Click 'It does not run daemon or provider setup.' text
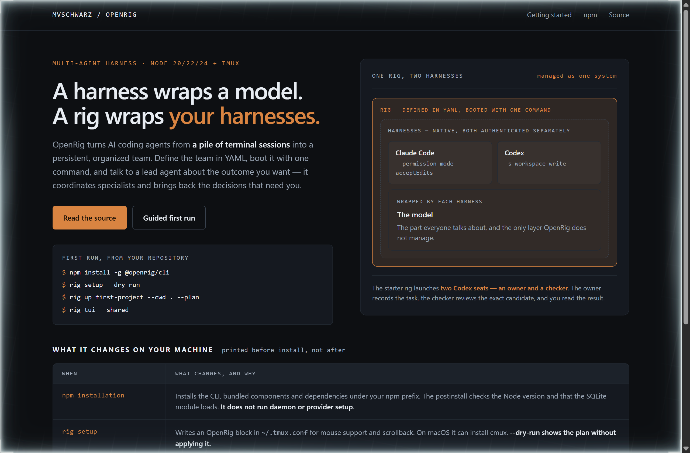Screen dimensions: 690x453 point(287,407)
